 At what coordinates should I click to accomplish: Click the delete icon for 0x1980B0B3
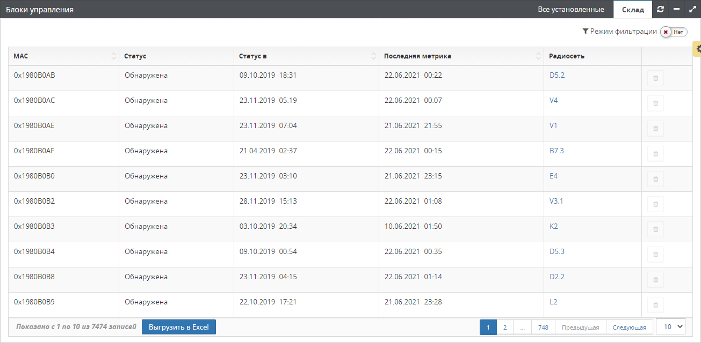[x=655, y=229]
